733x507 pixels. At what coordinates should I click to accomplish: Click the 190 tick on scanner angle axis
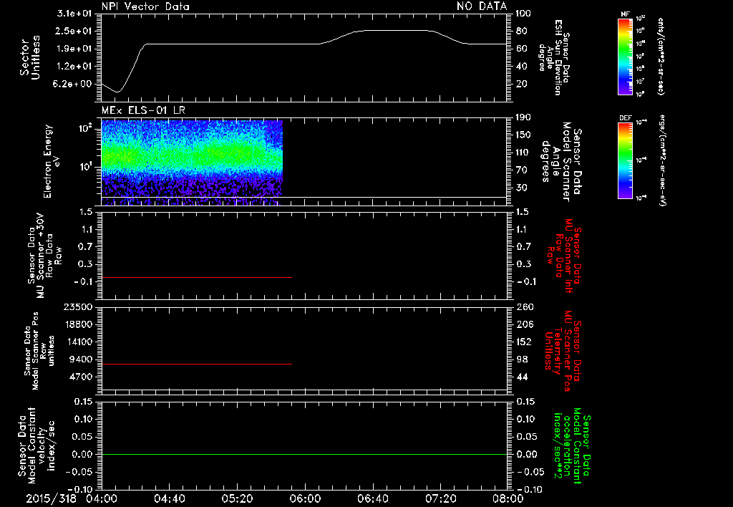[523, 117]
